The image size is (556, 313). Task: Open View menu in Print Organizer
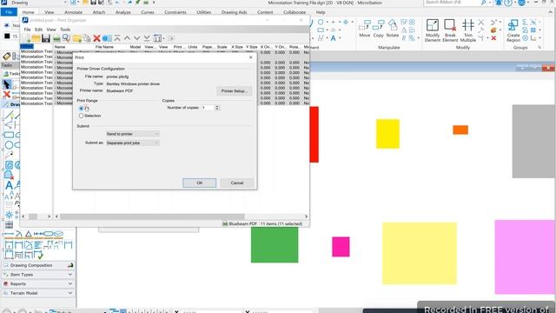(51, 30)
